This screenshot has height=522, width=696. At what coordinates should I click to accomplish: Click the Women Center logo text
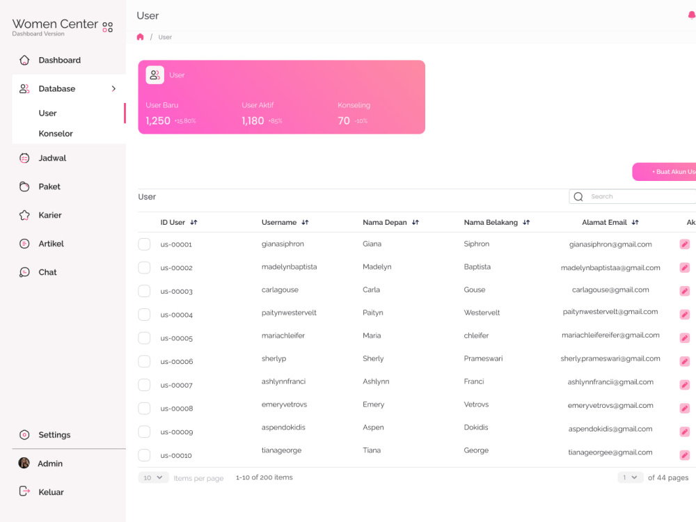pyautogui.click(x=55, y=24)
